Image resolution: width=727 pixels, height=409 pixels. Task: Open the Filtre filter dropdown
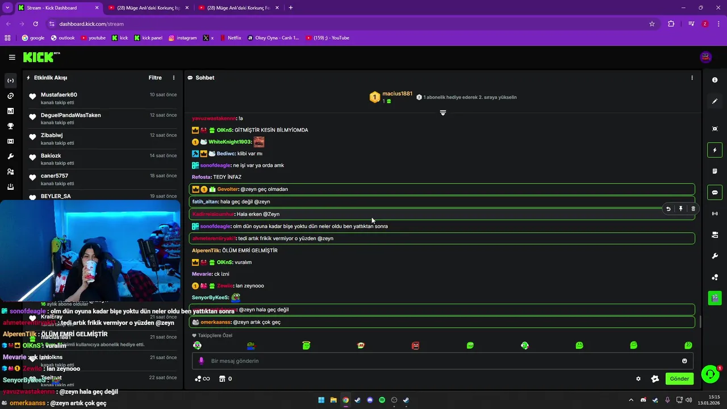coord(155,78)
